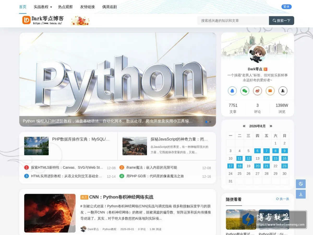Open the yellow field thumbnail in 随便看看
Viewport: 313px width, 235px height.
pos(241,219)
